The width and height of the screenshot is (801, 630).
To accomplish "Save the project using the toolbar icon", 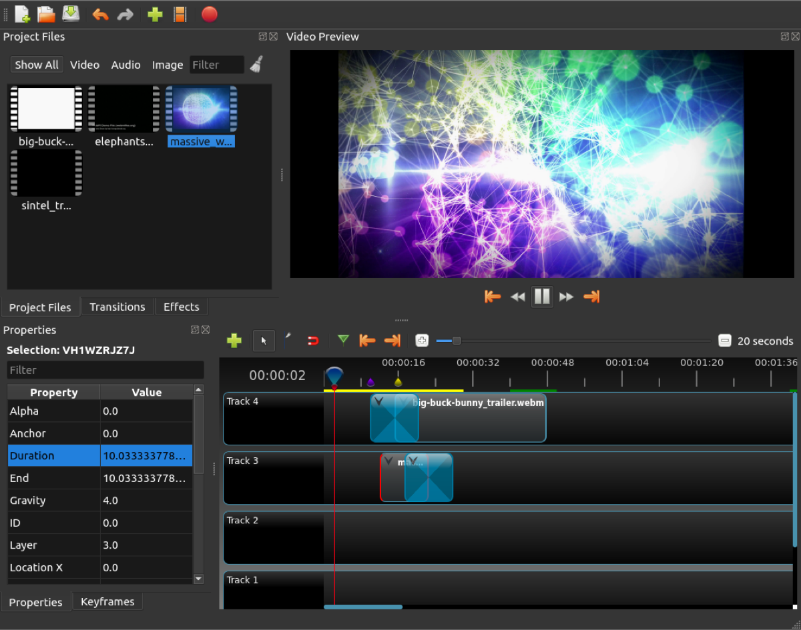I will click(71, 14).
